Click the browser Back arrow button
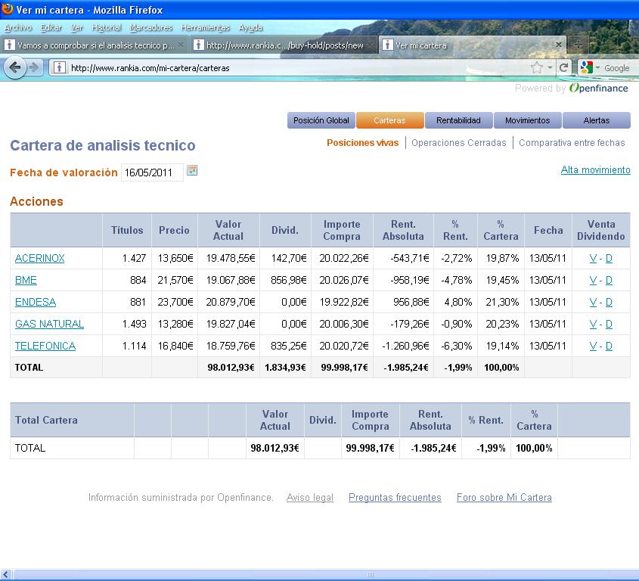Screen dimensions: 639x581 pos(15,67)
